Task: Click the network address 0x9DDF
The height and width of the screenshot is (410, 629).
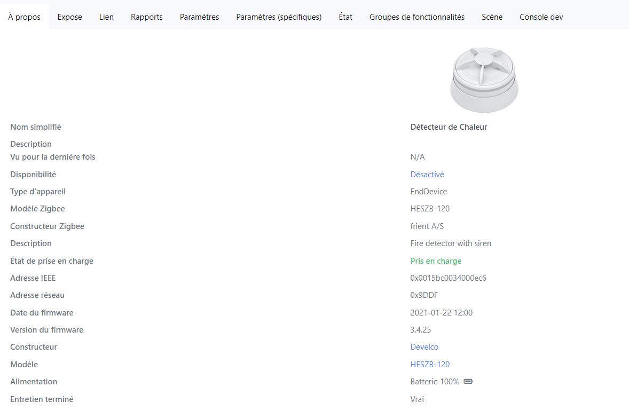Action: [x=424, y=295]
